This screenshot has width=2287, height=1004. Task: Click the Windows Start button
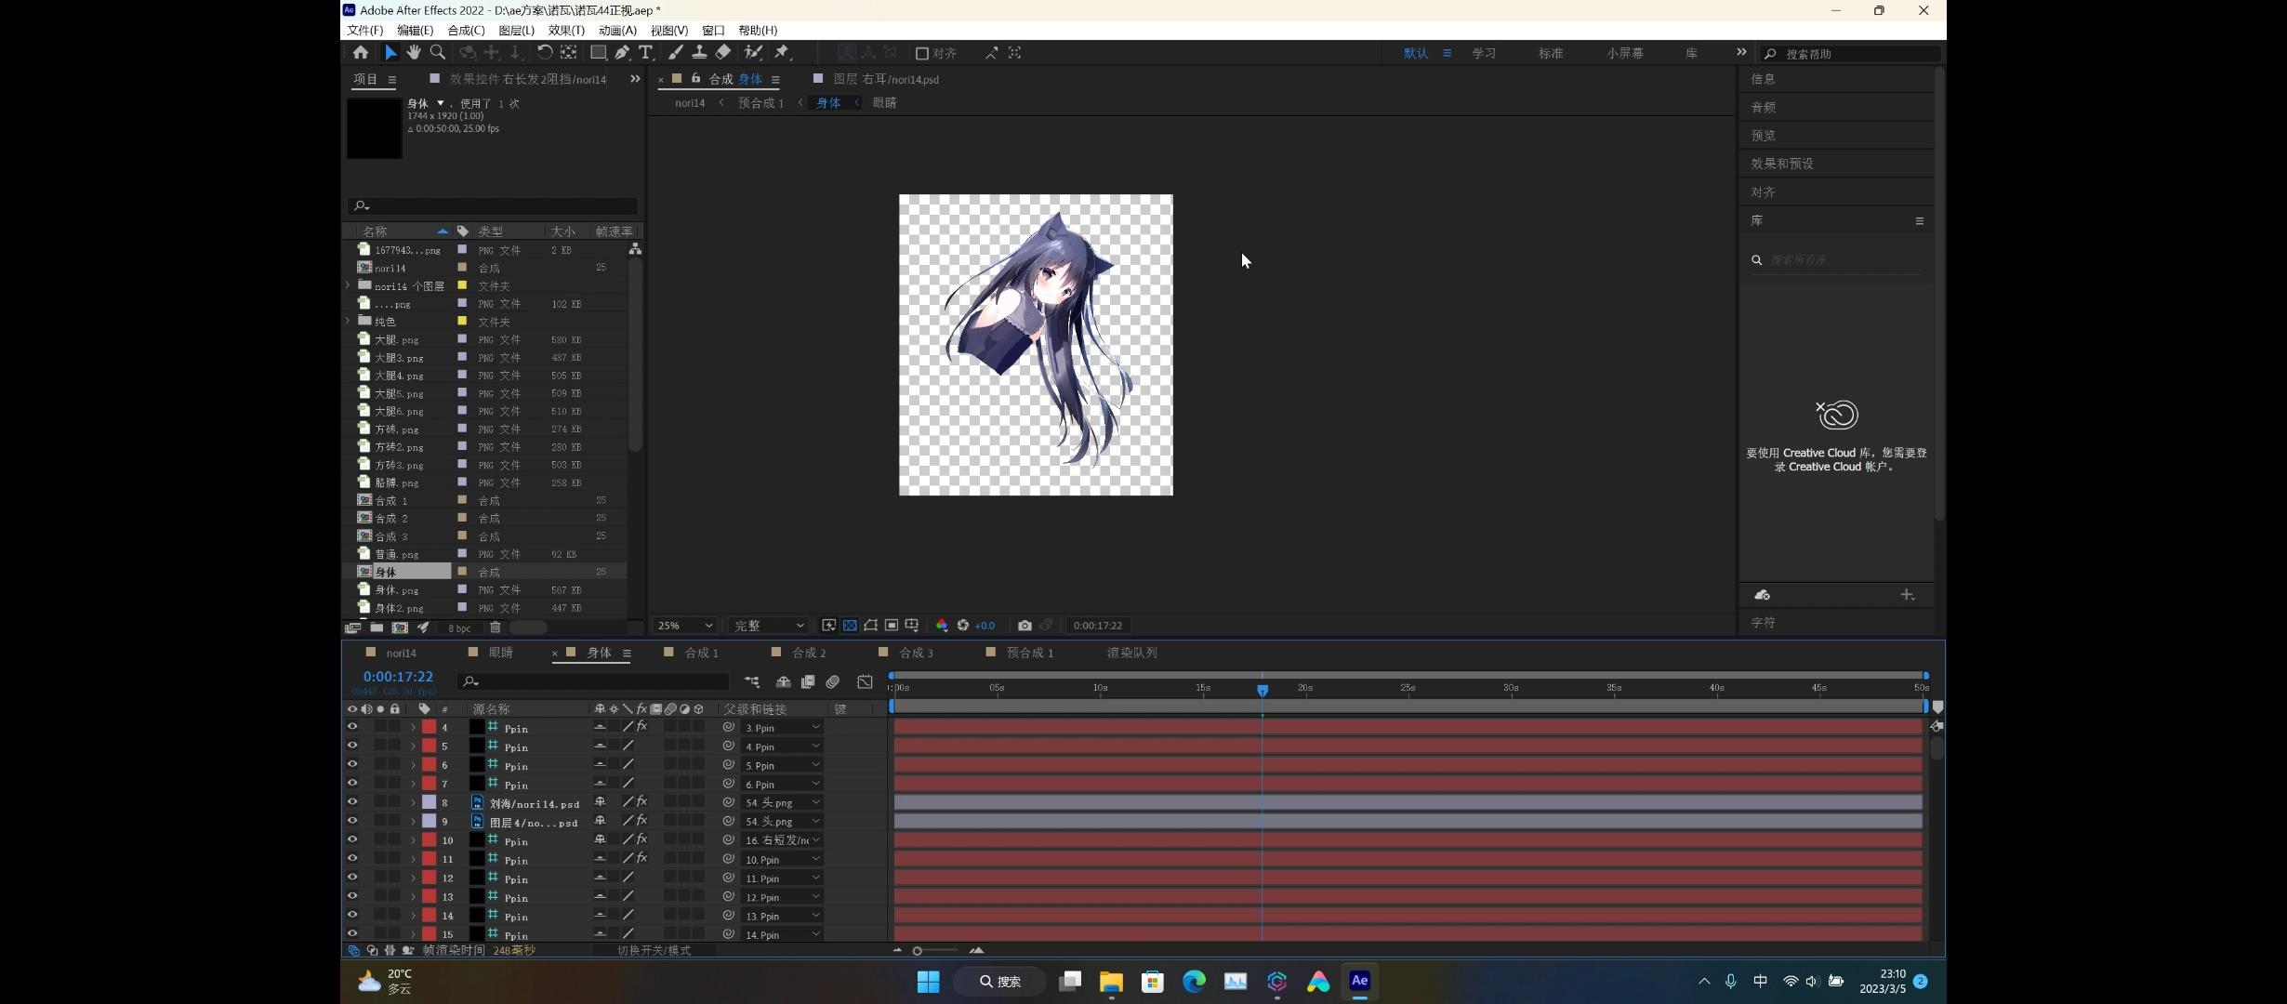point(928,982)
